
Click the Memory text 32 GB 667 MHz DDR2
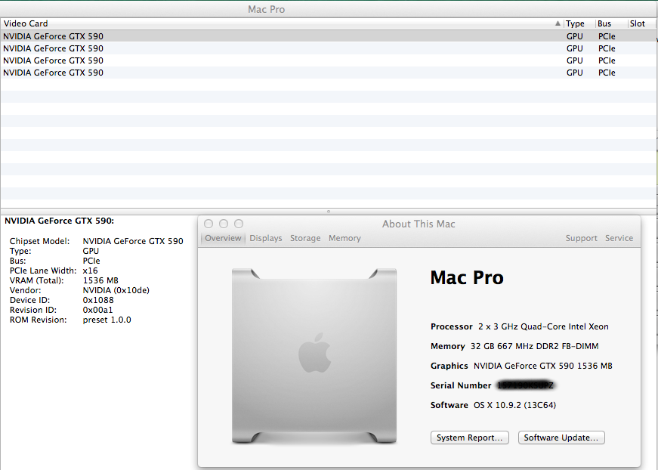coord(535,346)
